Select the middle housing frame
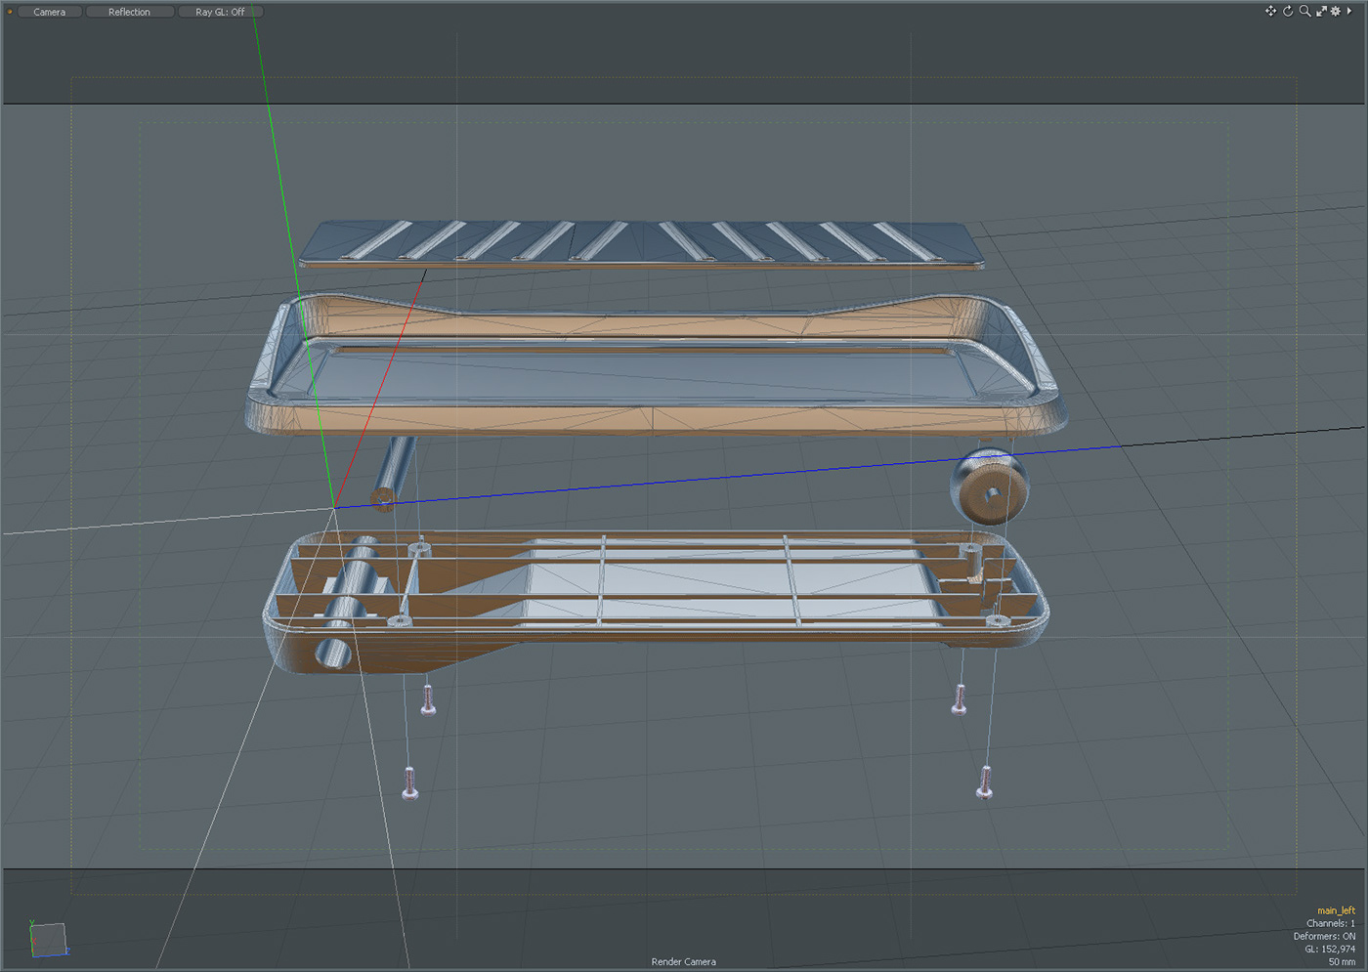Viewport: 1368px width, 972px height. [x=655, y=417]
